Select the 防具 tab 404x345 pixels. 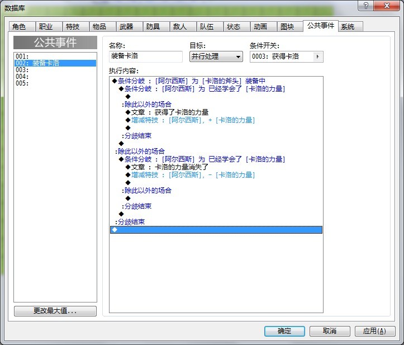[156, 26]
